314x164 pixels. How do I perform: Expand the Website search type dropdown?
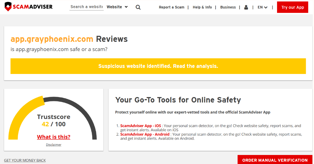pos(117,7)
